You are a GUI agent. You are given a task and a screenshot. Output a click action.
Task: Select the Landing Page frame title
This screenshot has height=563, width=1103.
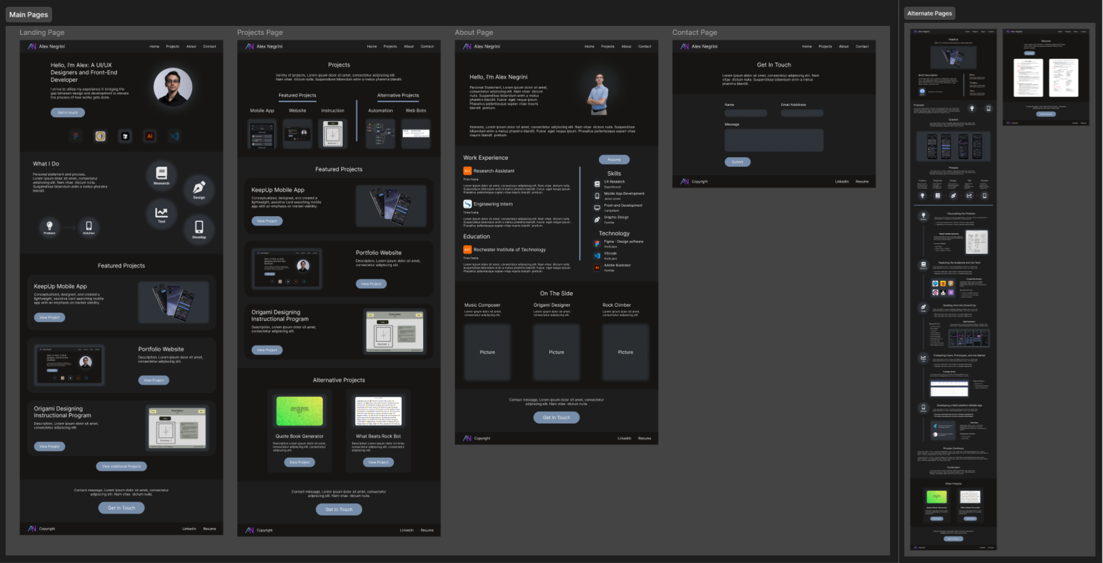pos(42,32)
